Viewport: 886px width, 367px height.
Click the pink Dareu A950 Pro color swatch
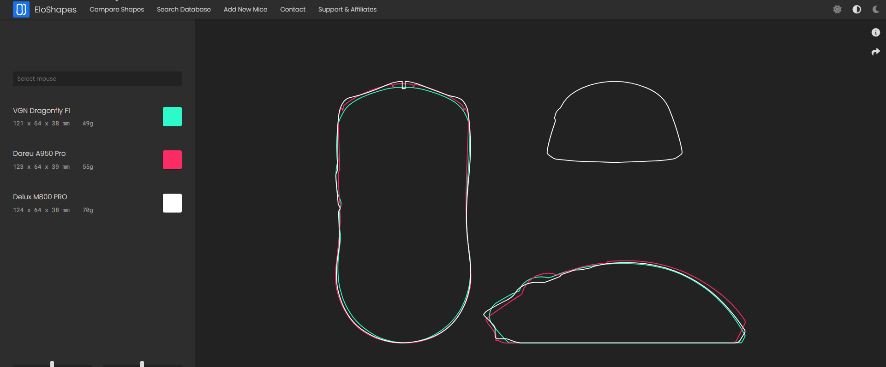172,160
